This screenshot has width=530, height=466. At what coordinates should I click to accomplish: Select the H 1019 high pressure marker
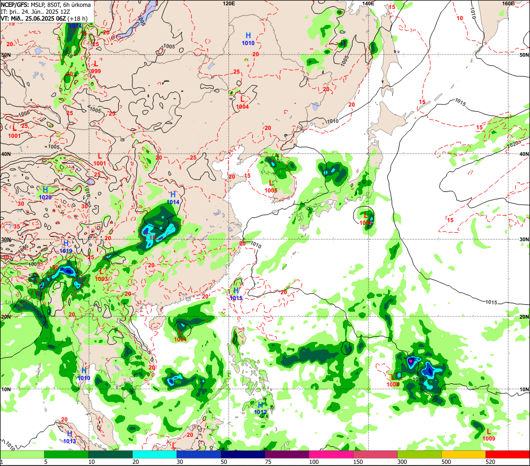click(66, 247)
